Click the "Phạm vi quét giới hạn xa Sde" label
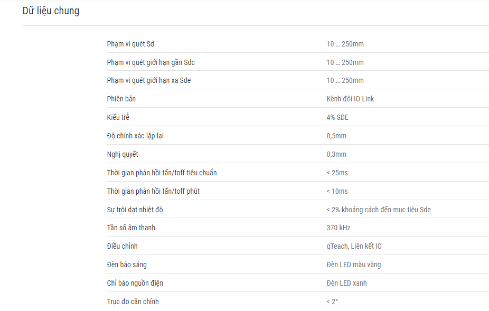 pyautogui.click(x=149, y=80)
